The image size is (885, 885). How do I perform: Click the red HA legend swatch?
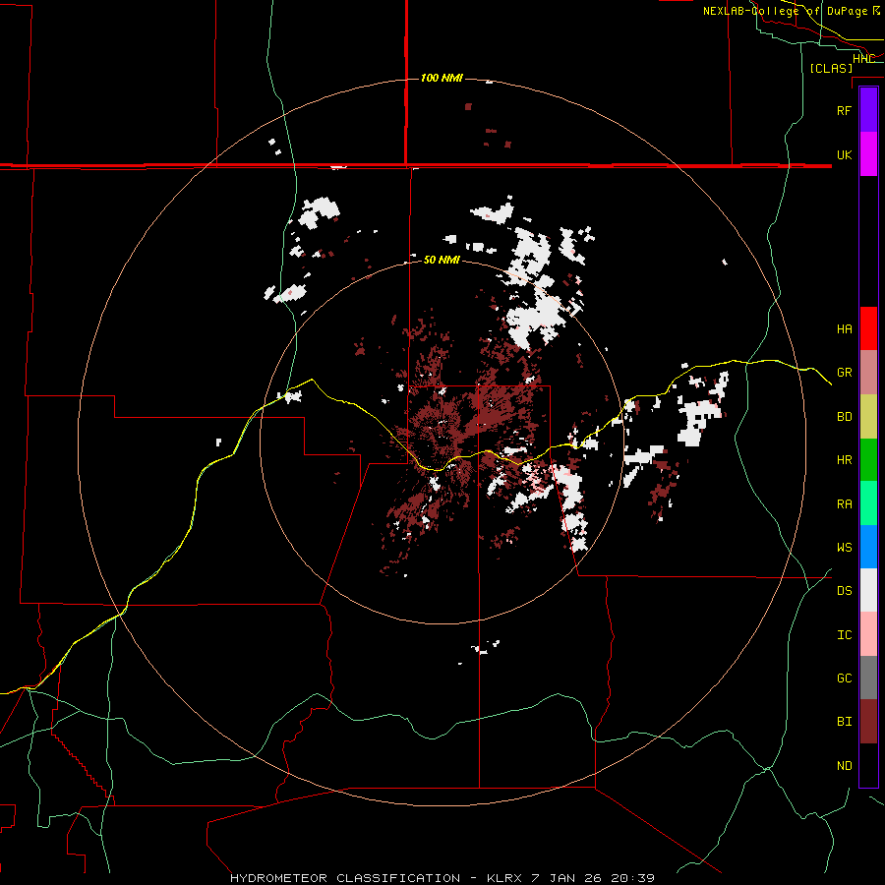[x=868, y=328]
